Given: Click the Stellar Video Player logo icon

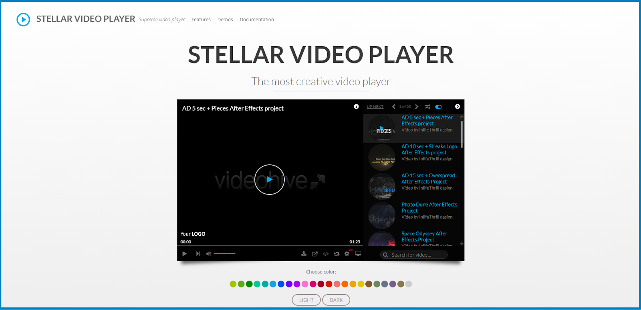Looking at the screenshot, I should pyautogui.click(x=23, y=19).
